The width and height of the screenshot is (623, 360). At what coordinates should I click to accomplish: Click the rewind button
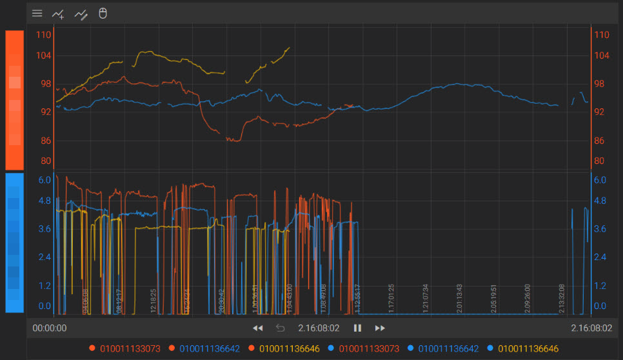pos(258,328)
